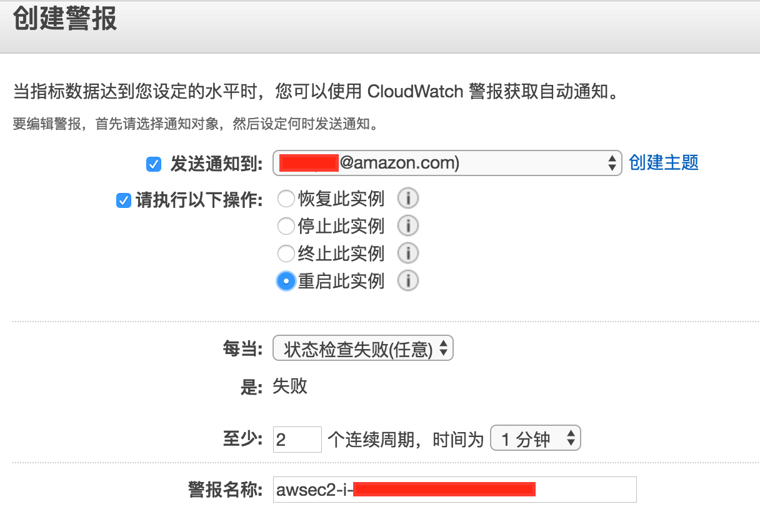760x522 pixels.
Task: Open the notification email topic dropdown
Action: (447, 164)
